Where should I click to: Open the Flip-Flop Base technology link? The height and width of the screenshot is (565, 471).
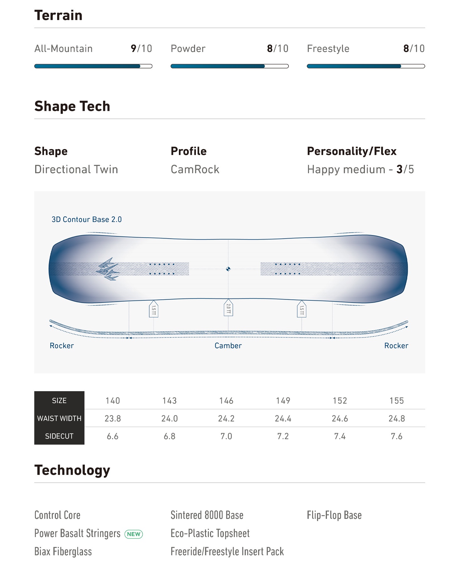(334, 515)
